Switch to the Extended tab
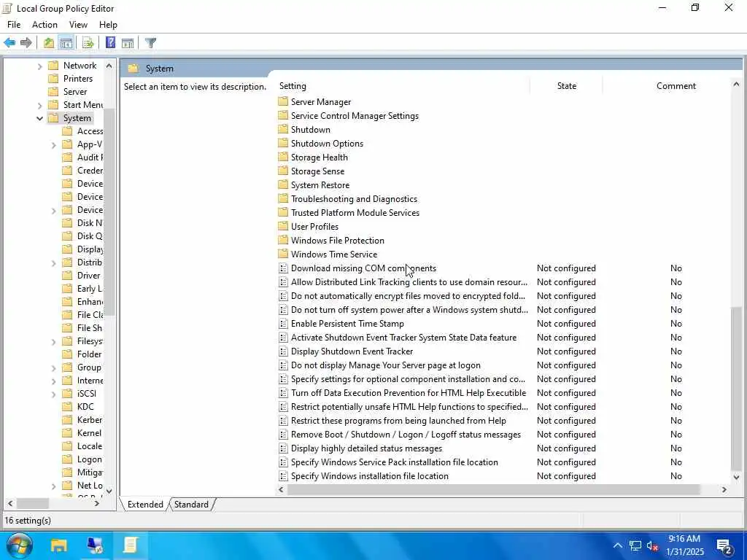 tap(145, 505)
